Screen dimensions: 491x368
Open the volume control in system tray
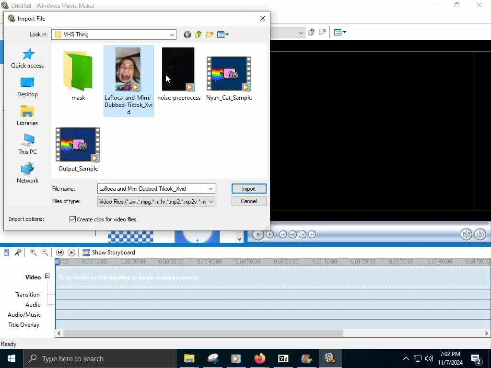coord(429,358)
